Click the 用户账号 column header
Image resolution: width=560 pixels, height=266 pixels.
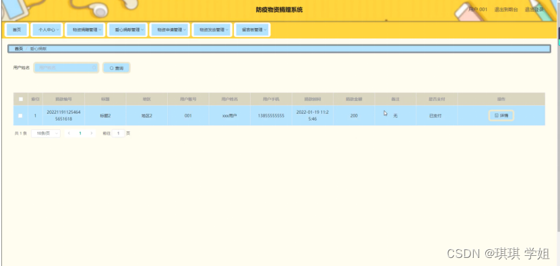click(188, 99)
